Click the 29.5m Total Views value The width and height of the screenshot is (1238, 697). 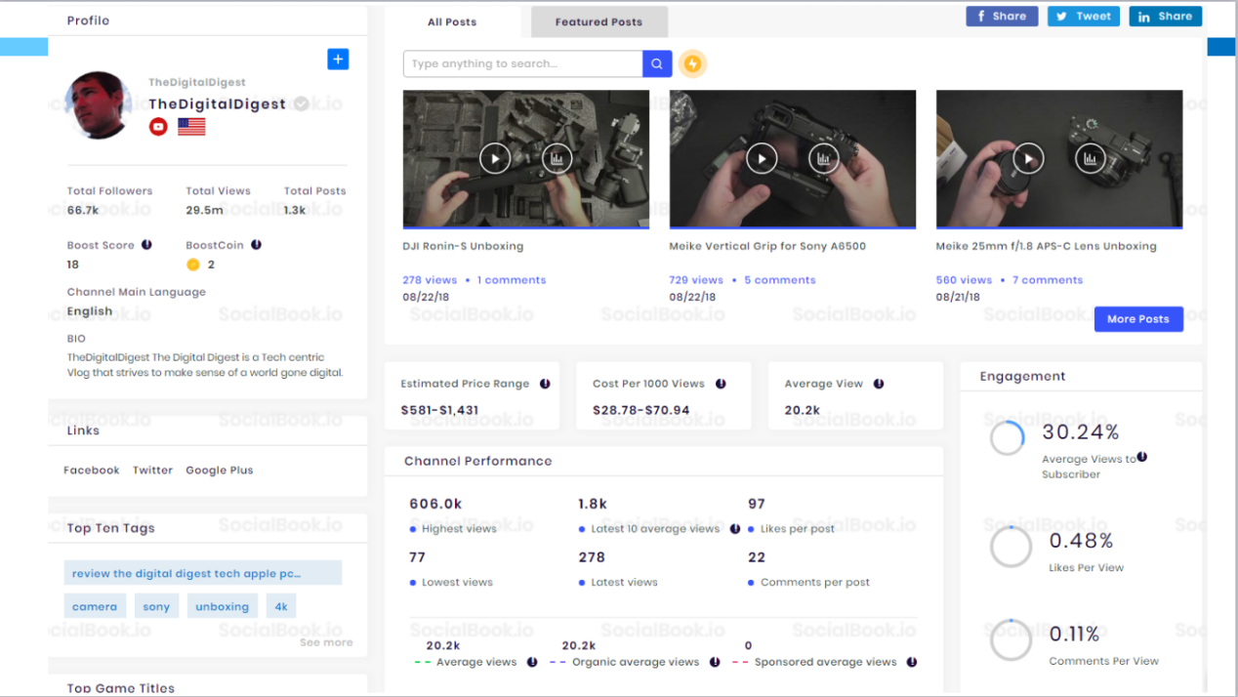[x=204, y=210]
